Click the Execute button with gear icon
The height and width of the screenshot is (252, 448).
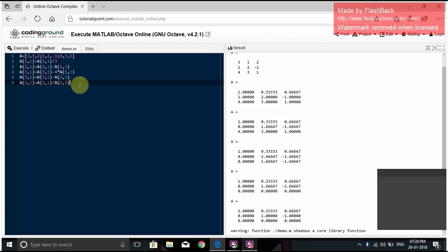[x=18, y=48]
